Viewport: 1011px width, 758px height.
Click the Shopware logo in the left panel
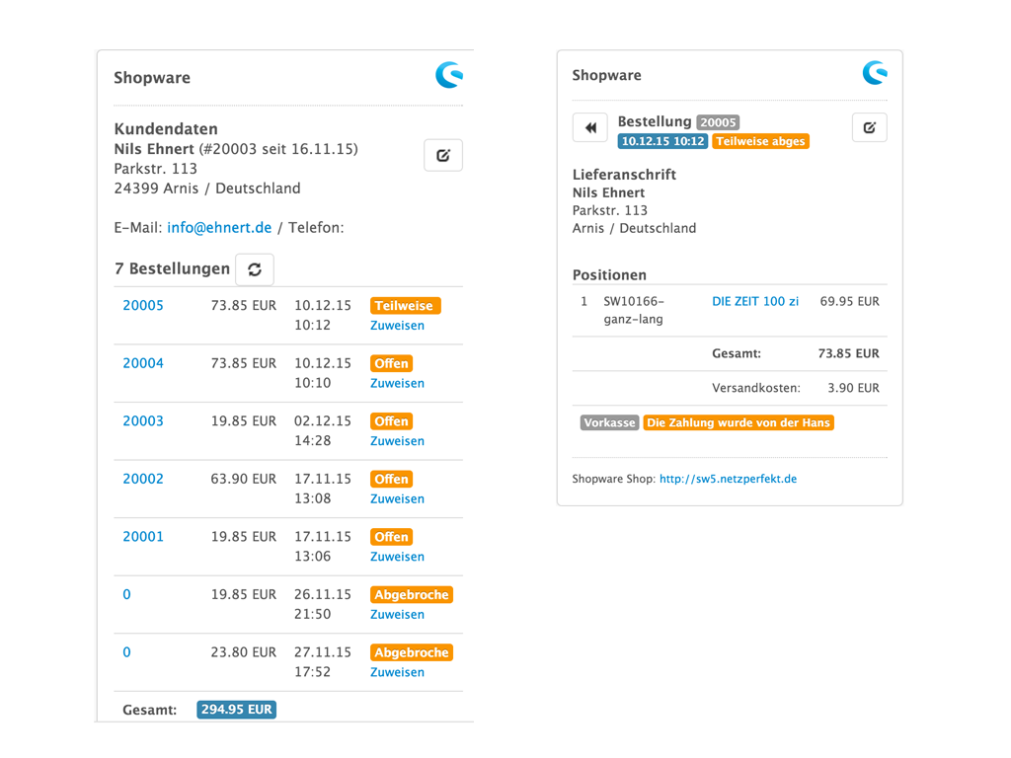click(449, 75)
